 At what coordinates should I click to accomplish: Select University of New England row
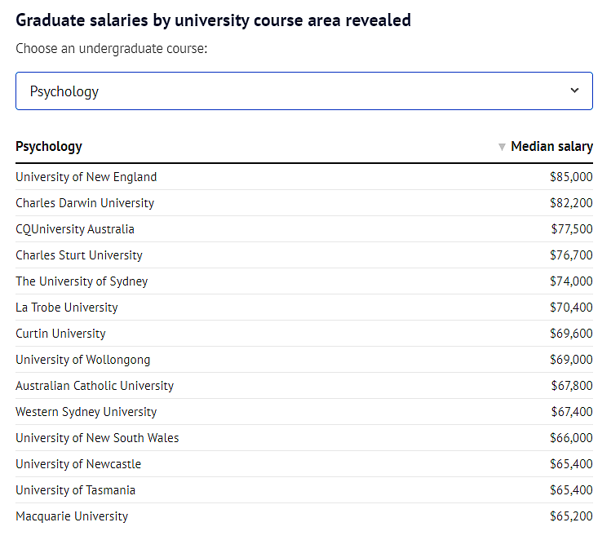304,177
